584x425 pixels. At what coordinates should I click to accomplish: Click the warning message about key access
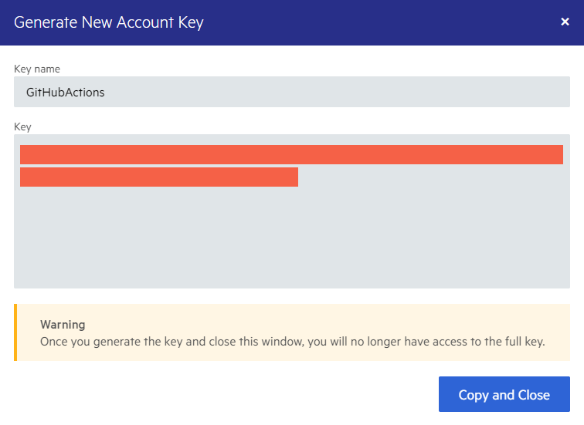click(x=292, y=342)
